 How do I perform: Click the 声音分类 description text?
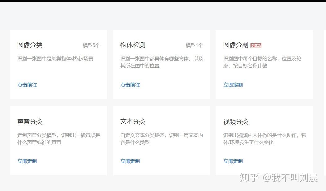coord(59,139)
